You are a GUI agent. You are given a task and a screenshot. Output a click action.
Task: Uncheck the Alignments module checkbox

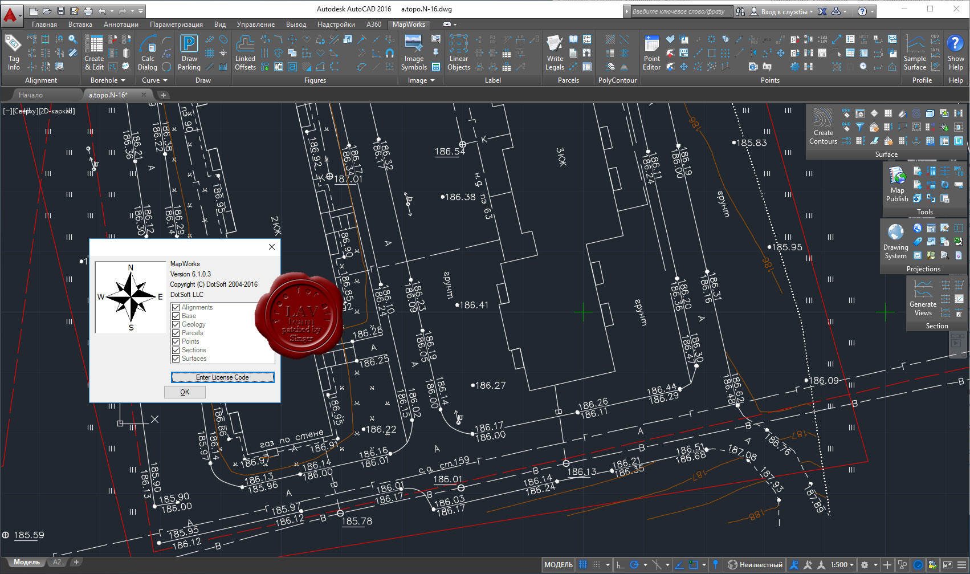point(176,307)
